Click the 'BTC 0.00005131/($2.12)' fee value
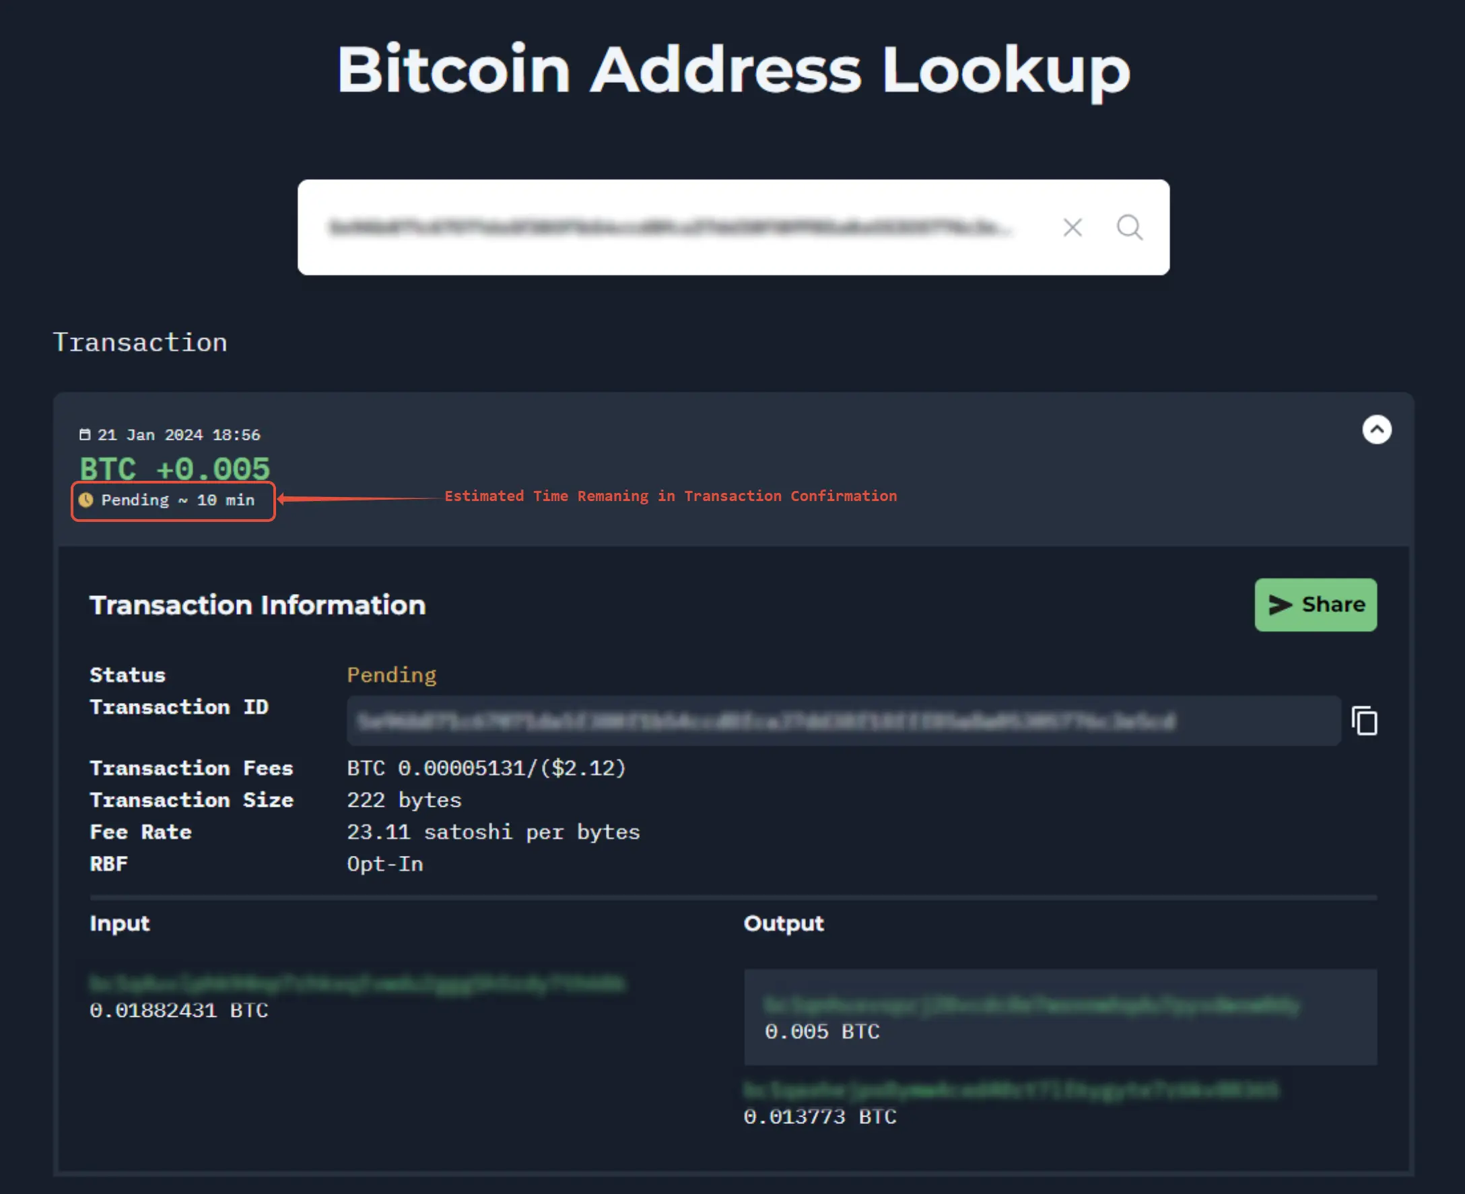The height and width of the screenshot is (1194, 1465). point(486,768)
